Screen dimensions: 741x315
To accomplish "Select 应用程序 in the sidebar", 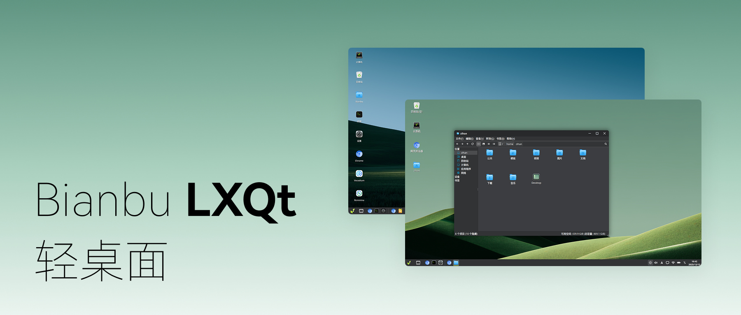I will 466,169.
